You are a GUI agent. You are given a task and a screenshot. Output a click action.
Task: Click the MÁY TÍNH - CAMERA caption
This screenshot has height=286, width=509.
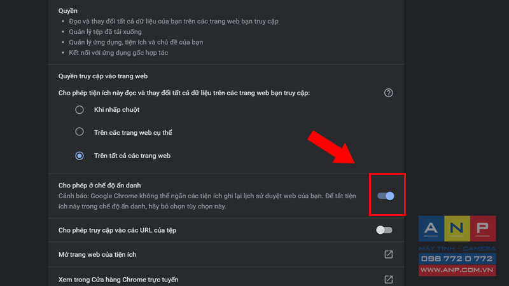coord(457,249)
